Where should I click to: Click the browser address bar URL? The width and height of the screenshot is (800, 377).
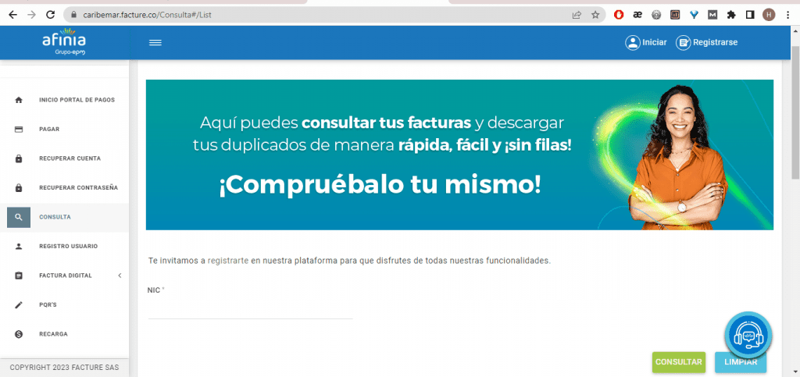147,15
